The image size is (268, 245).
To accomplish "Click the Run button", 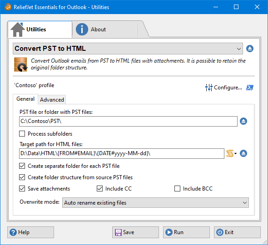I will point(186,232).
